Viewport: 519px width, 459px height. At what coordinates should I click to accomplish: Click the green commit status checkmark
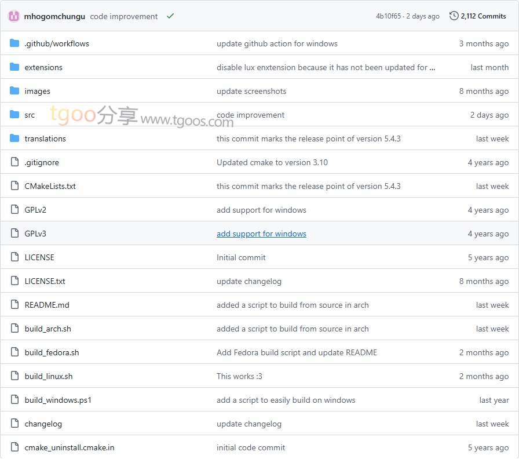(170, 16)
